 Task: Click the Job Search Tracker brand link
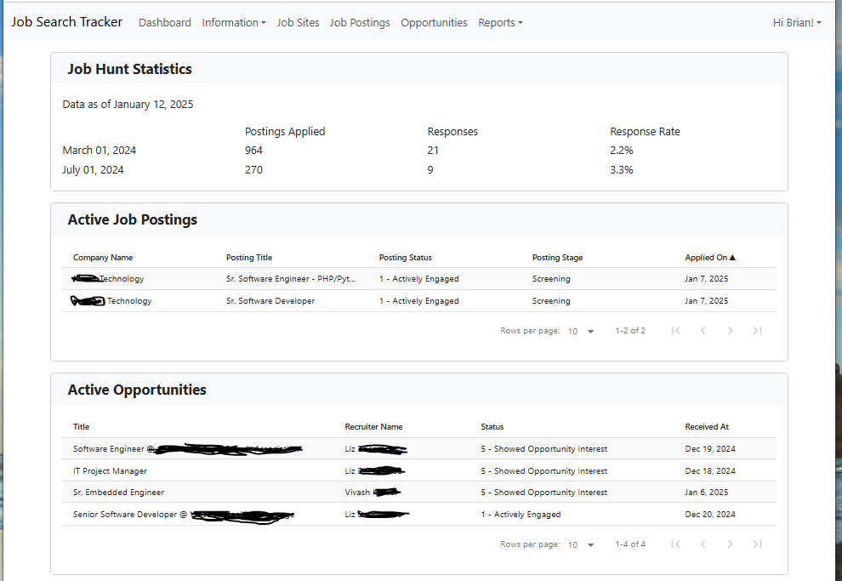point(67,22)
